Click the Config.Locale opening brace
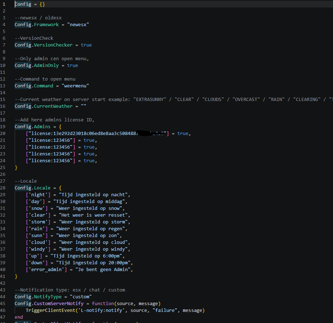Screen dimensions: 333x323 (60, 188)
